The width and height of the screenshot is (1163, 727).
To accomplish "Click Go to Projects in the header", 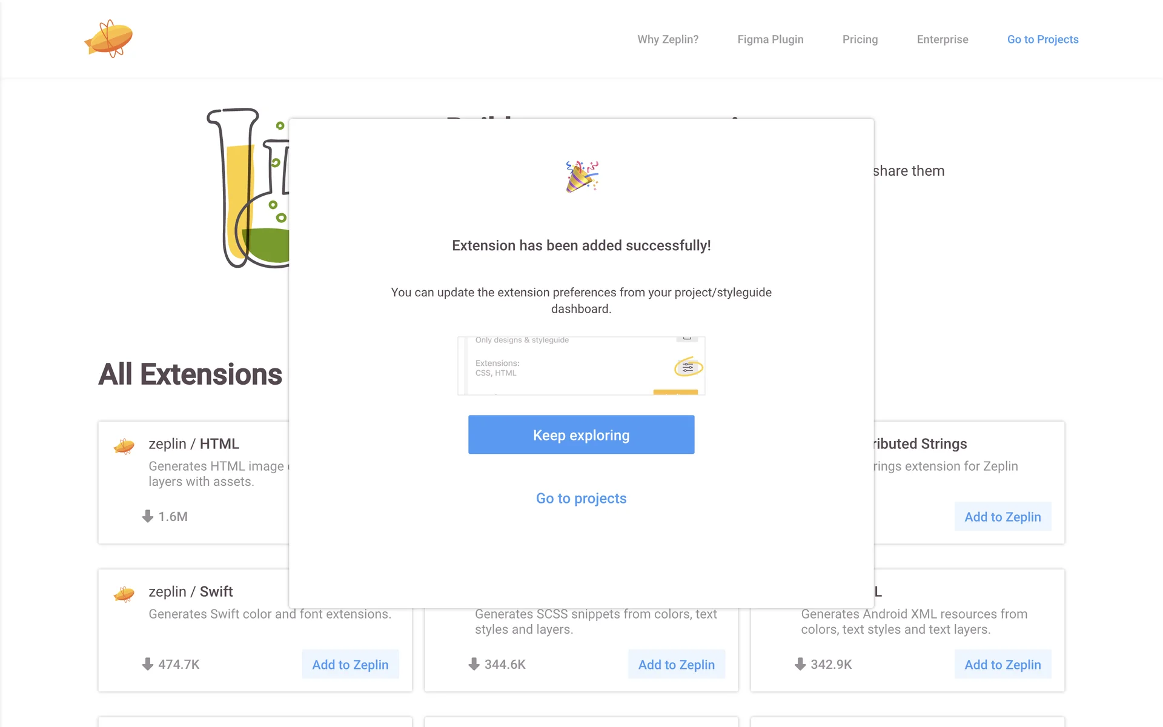I will coord(1042,39).
